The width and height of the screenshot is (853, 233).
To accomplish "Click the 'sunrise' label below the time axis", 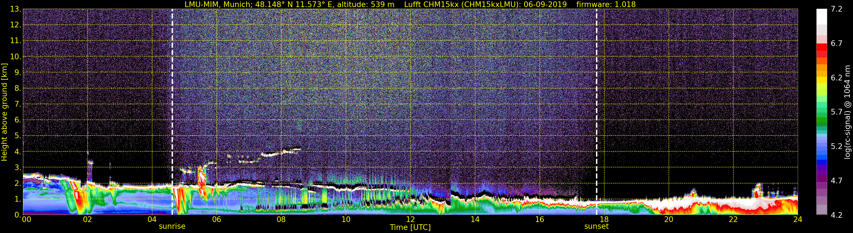I will pos(172,227).
